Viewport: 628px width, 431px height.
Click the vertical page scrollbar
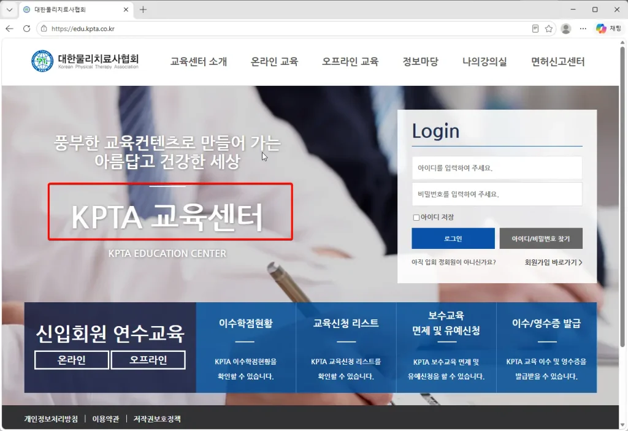click(622, 196)
